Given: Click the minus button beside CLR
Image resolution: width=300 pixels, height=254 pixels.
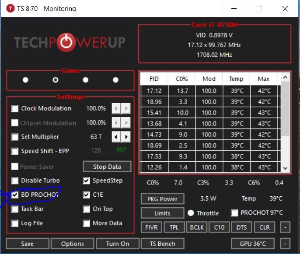Looking at the screenshot, I should coord(285,227).
